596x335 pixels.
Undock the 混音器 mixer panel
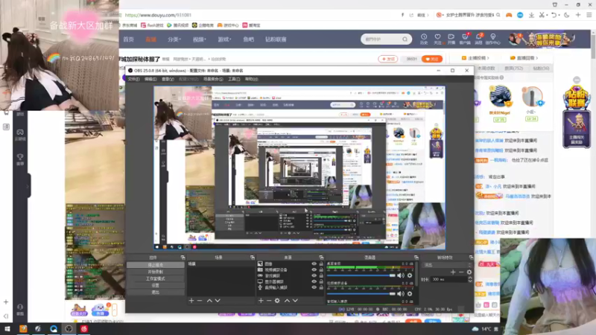click(416, 258)
